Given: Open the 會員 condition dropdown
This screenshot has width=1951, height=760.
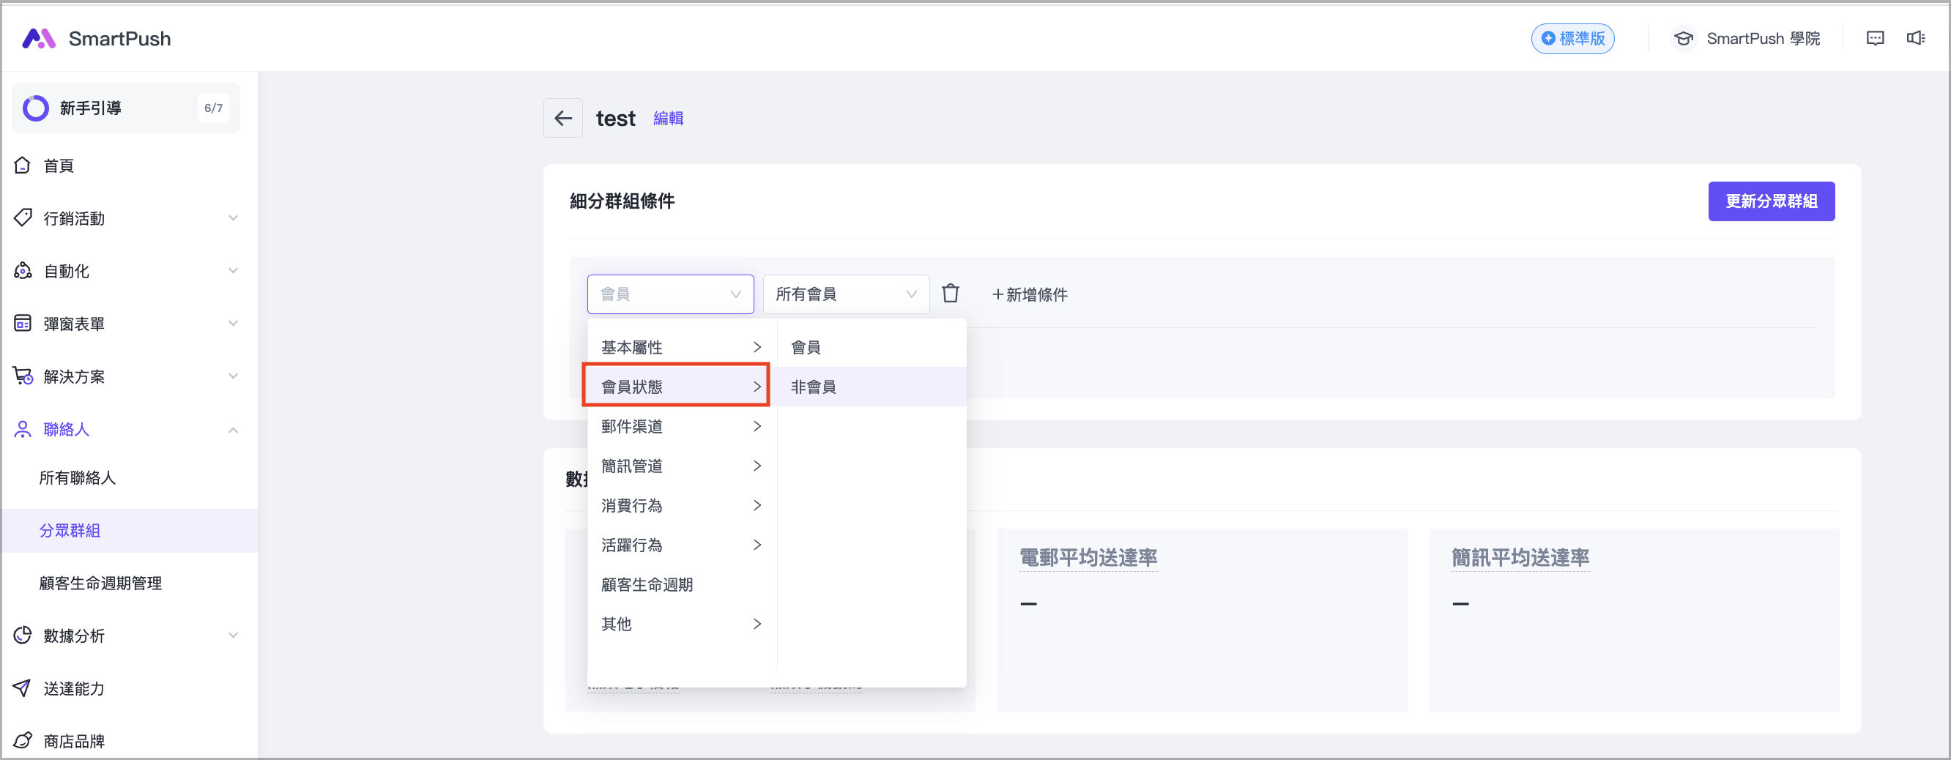Looking at the screenshot, I should point(669,294).
